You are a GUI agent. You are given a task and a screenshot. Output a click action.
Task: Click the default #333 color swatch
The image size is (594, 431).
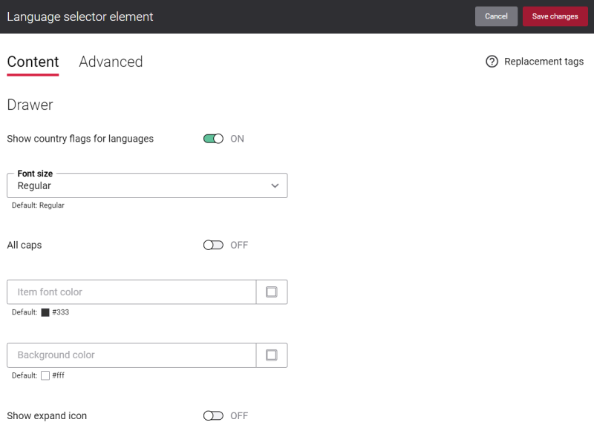tap(45, 312)
